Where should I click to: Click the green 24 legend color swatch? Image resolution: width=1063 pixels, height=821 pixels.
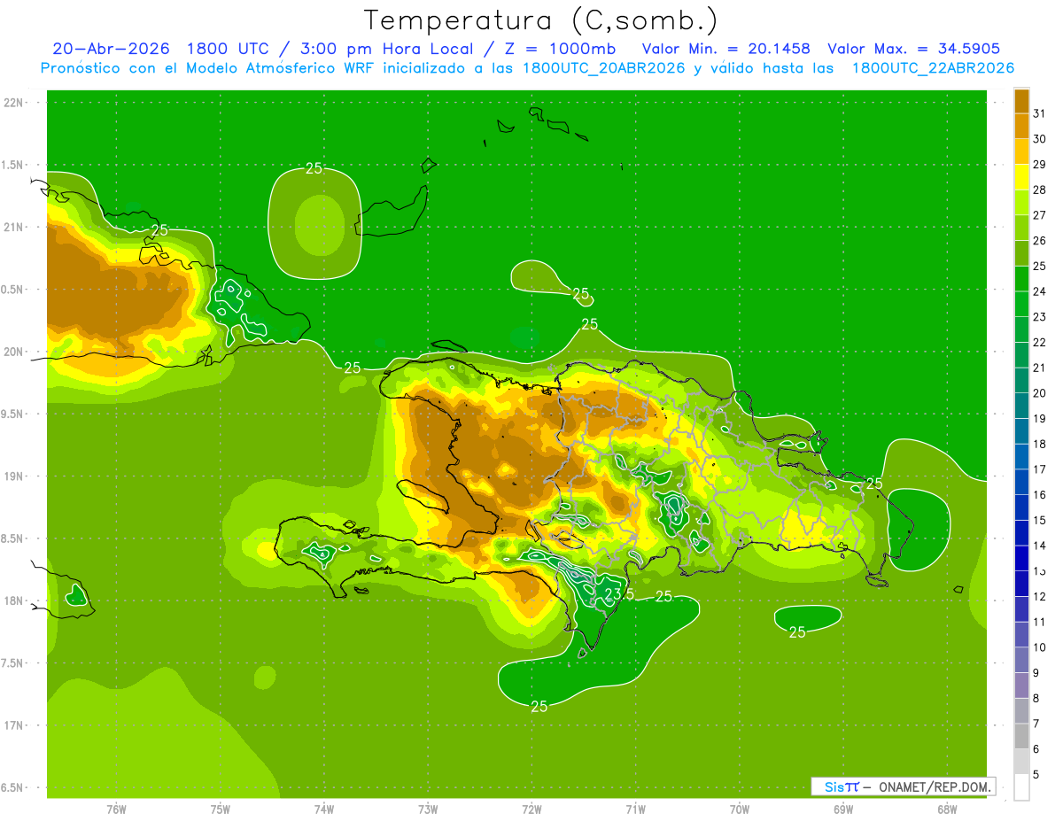(1021, 279)
